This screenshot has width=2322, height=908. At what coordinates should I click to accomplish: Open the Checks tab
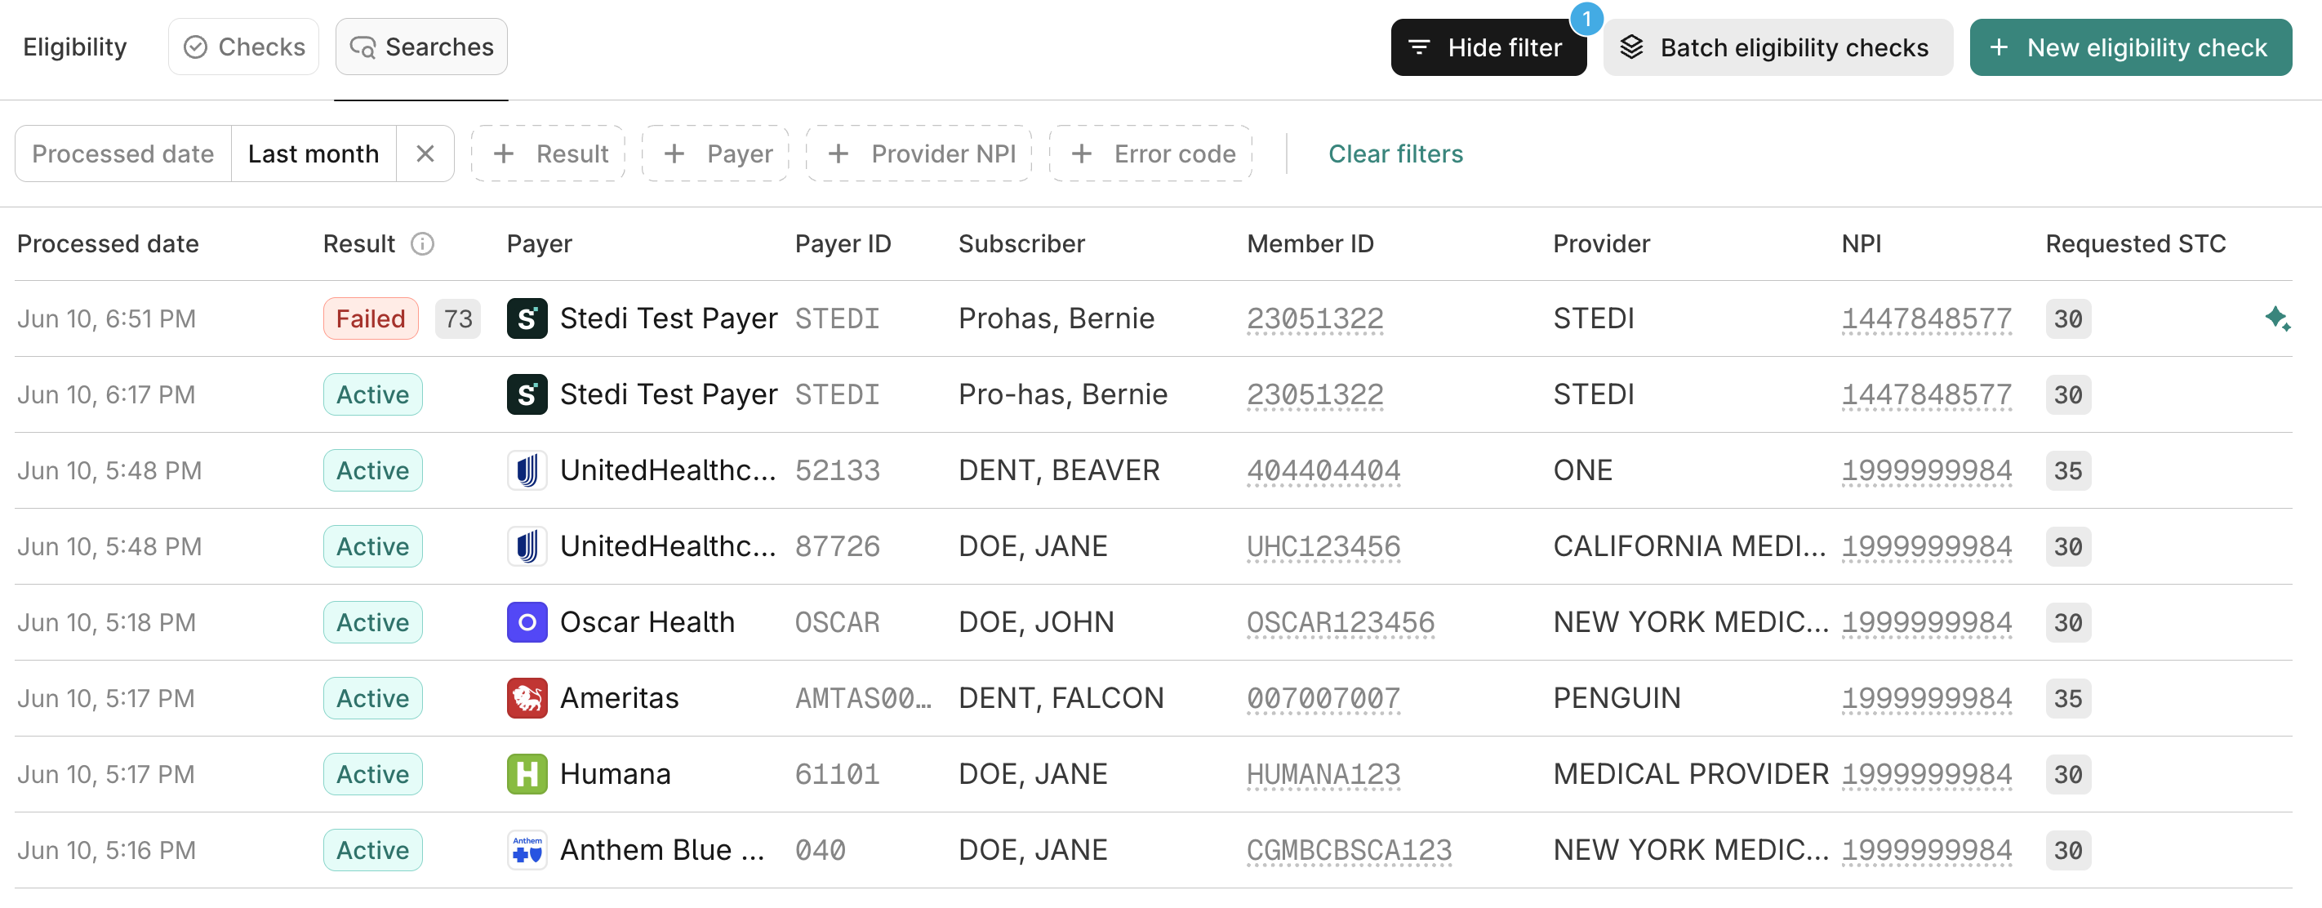pos(243,47)
